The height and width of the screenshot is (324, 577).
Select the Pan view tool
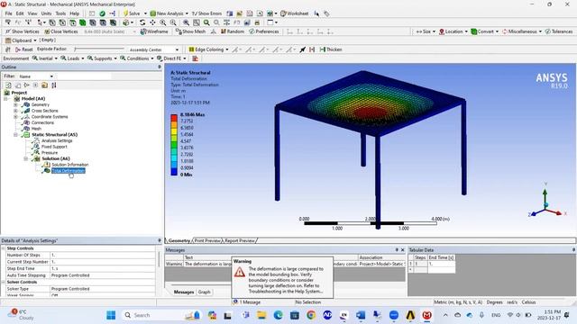click(x=152, y=22)
